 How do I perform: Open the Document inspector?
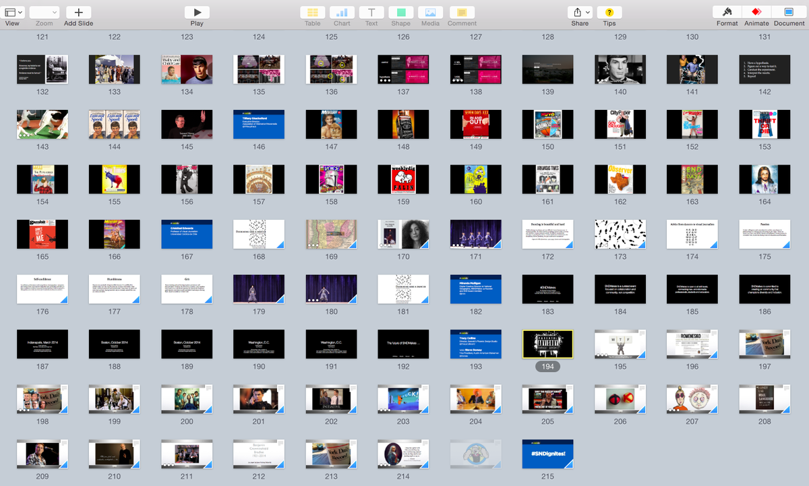789,12
